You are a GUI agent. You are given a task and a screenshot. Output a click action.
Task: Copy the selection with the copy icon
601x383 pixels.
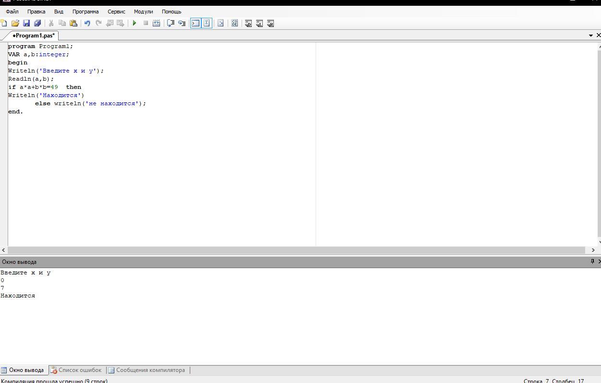point(62,23)
